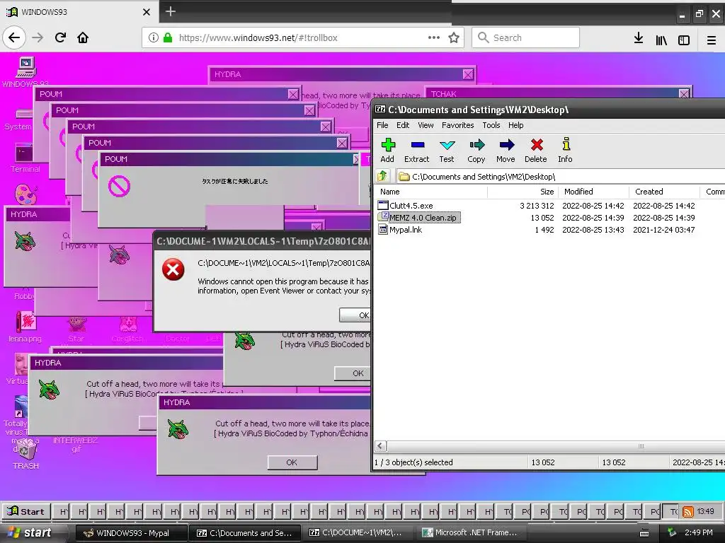
Task: Open the Windows XP start button
Action: coord(30,533)
